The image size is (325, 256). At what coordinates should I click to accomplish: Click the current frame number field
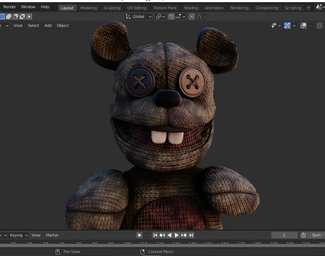pyautogui.click(x=284, y=235)
